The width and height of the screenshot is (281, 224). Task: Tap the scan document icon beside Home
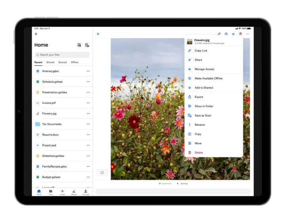[87, 45]
